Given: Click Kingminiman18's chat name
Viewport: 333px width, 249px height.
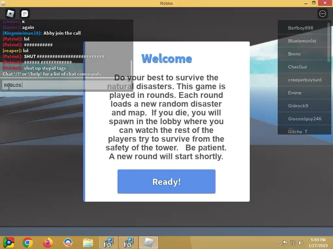Looking at the screenshot, I should click(x=22, y=33).
